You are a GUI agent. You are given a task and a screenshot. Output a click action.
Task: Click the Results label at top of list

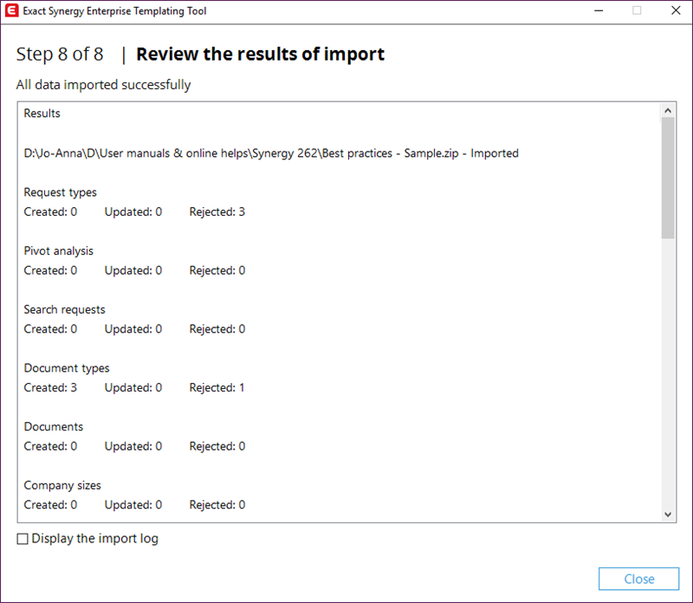coord(42,113)
